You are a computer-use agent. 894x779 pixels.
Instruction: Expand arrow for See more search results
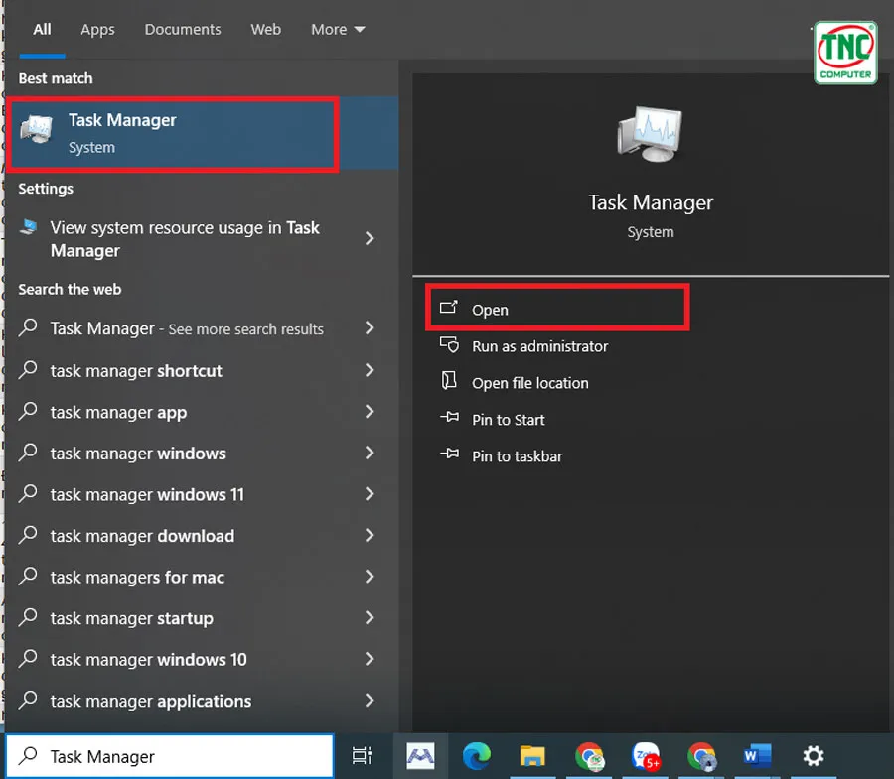click(x=370, y=328)
